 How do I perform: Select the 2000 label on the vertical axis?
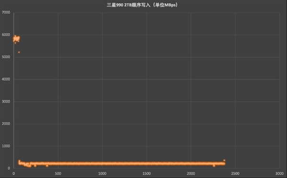tap(6, 124)
